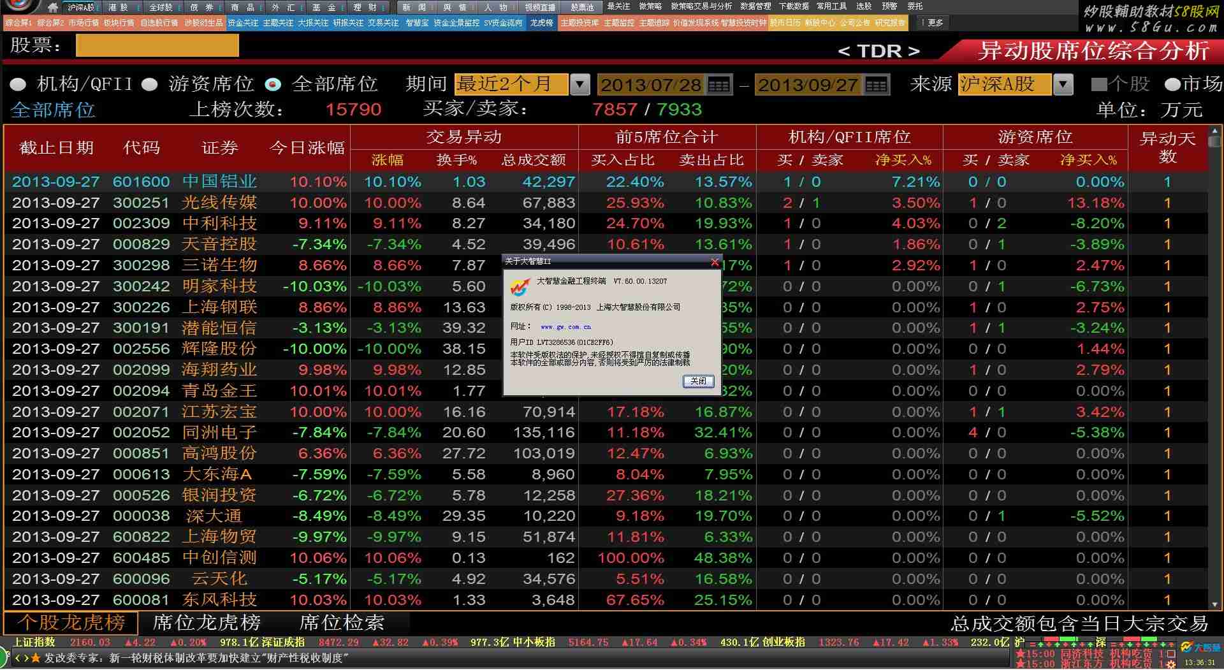
Task: Switch to the 席位检索 tab
Action: pyautogui.click(x=342, y=623)
